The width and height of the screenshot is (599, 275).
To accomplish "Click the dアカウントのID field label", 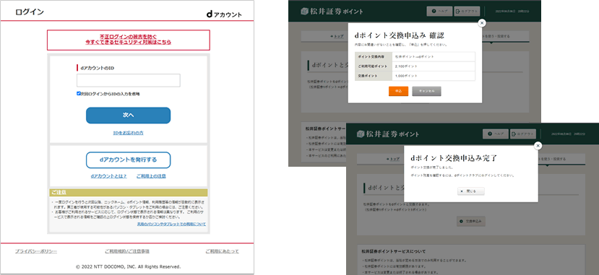I will [97, 68].
